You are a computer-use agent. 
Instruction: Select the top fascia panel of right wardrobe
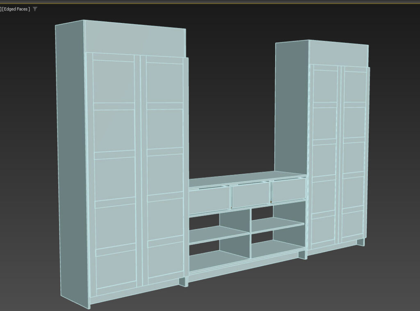pyautogui.click(x=338, y=54)
